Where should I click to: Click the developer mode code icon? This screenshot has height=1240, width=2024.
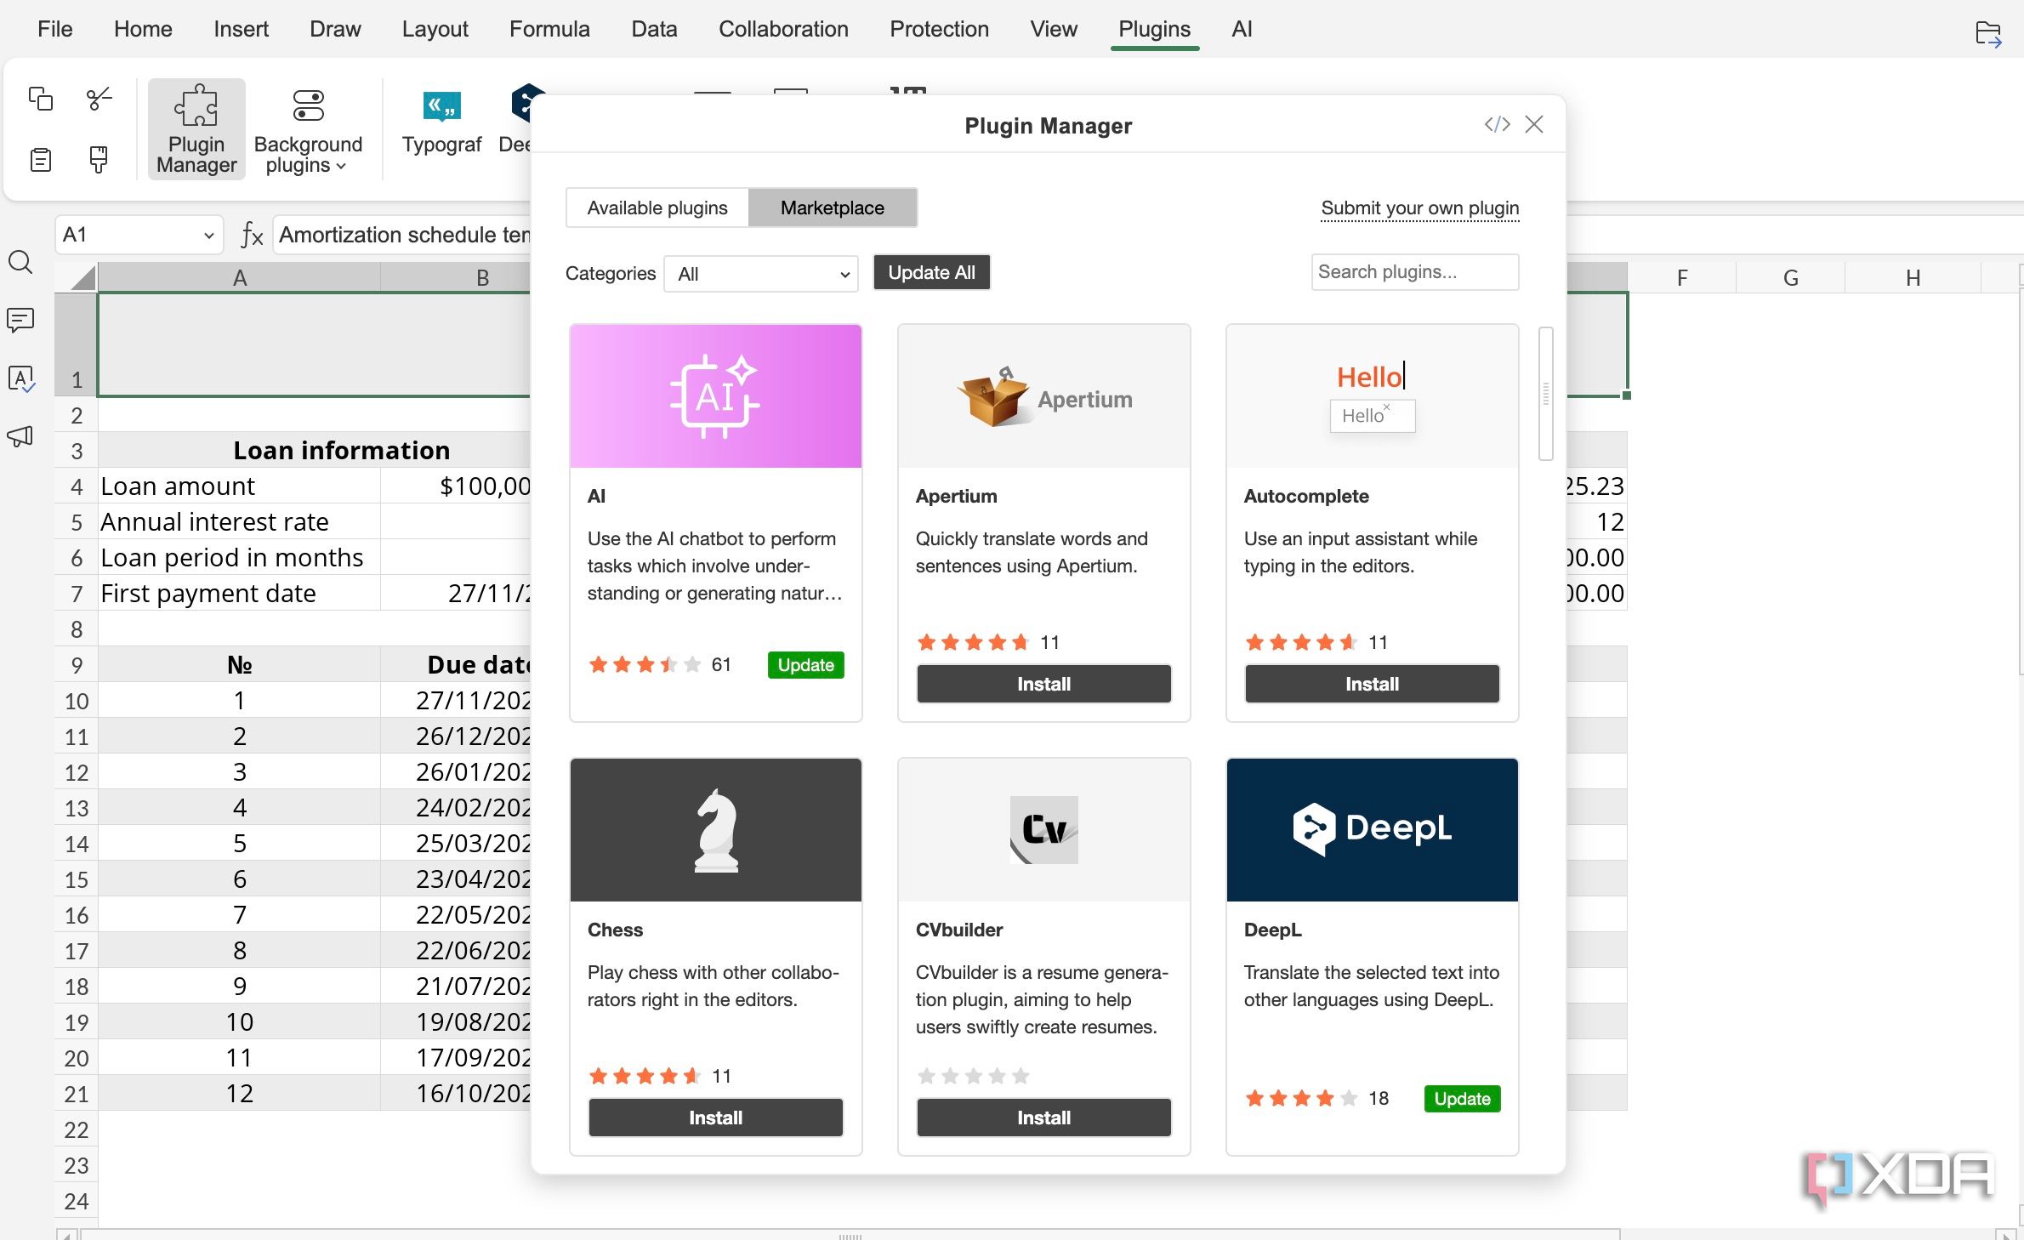pos(1497,124)
